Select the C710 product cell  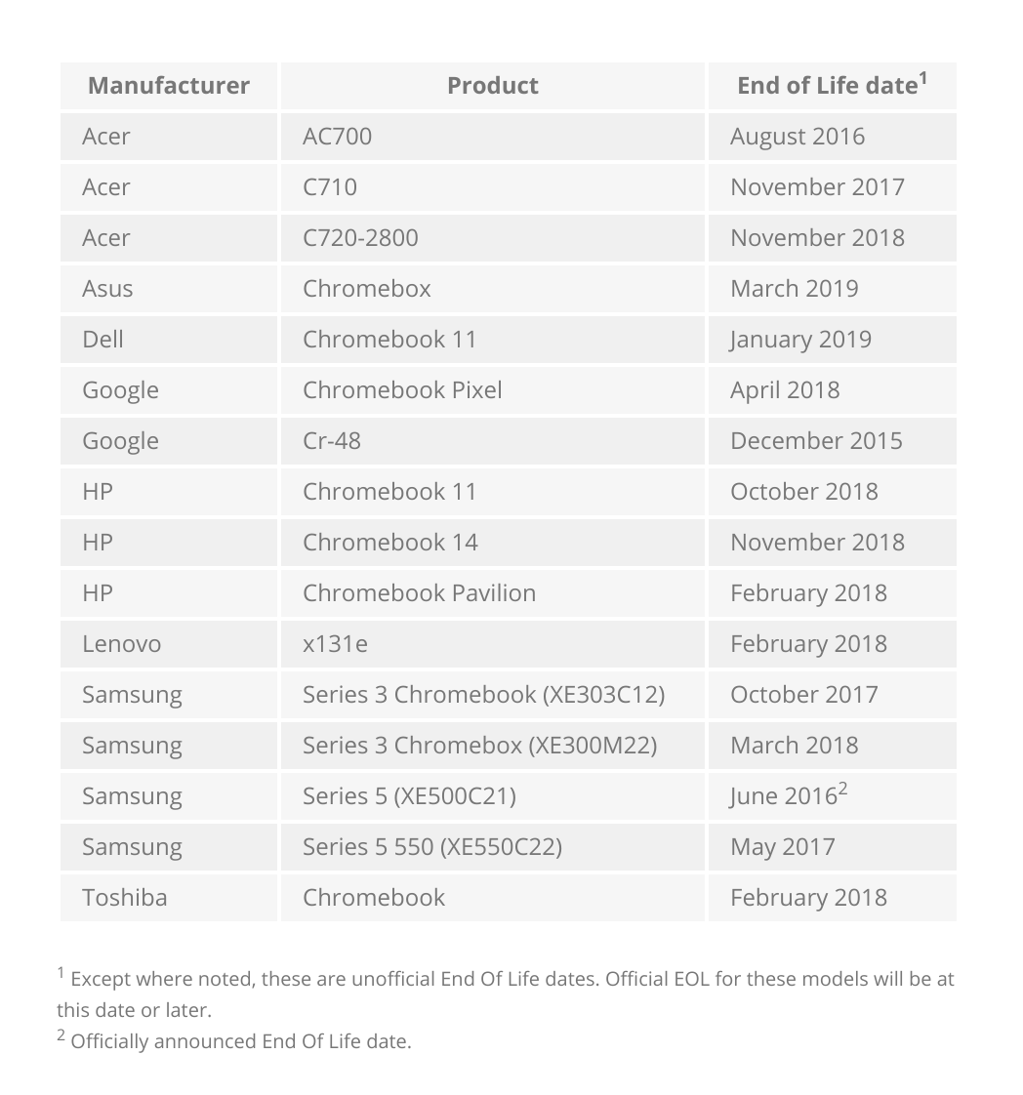(x=492, y=187)
